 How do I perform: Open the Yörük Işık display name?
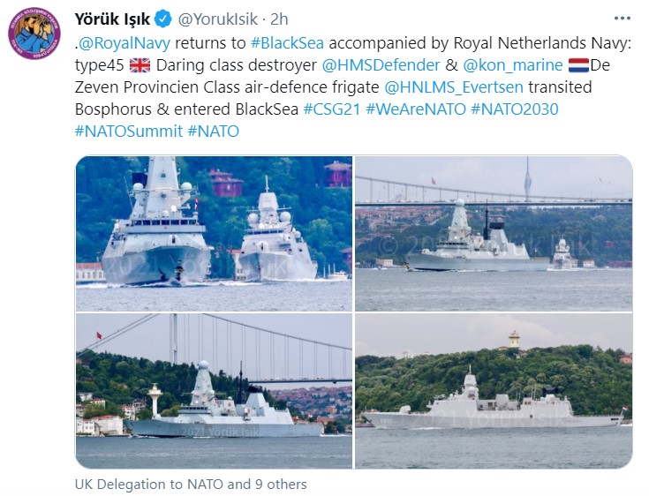coord(112,19)
